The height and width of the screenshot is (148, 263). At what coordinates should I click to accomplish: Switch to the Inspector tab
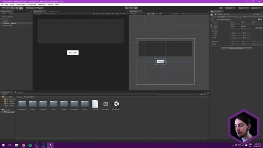coord(217,12)
